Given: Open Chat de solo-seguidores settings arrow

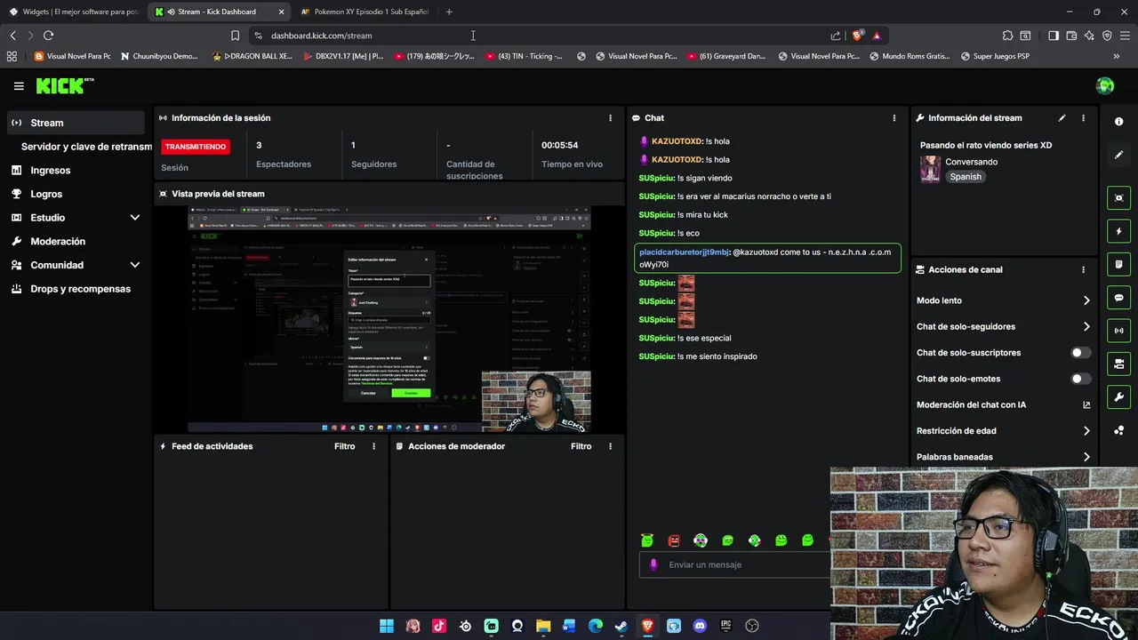Looking at the screenshot, I should click(1086, 326).
